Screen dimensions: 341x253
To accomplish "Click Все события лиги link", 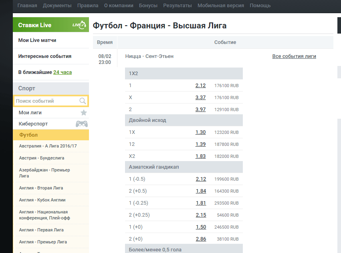I will coord(294,56).
